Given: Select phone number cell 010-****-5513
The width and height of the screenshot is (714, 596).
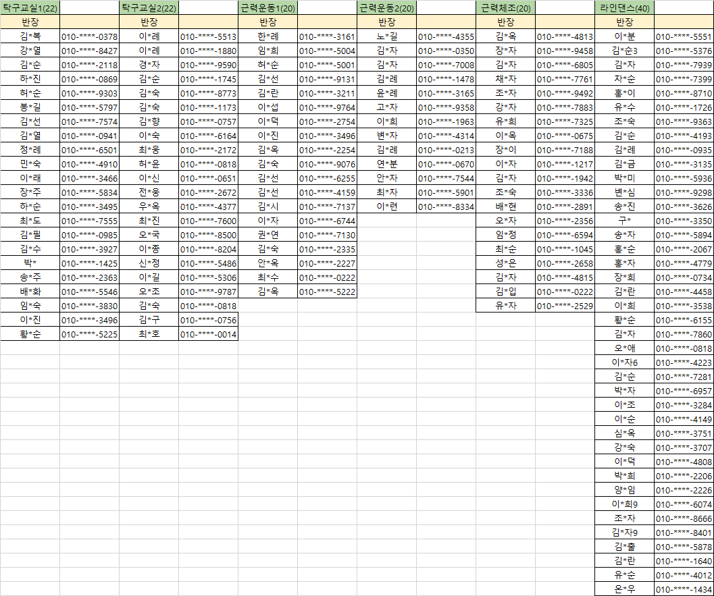Looking at the screenshot, I should pos(208,36).
